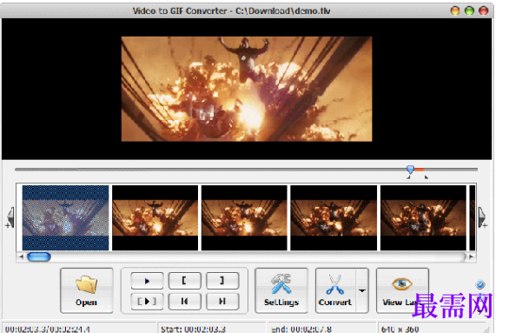The width and height of the screenshot is (509, 333).
Task: Select the second thumbnail frame
Action: [155, 217]
